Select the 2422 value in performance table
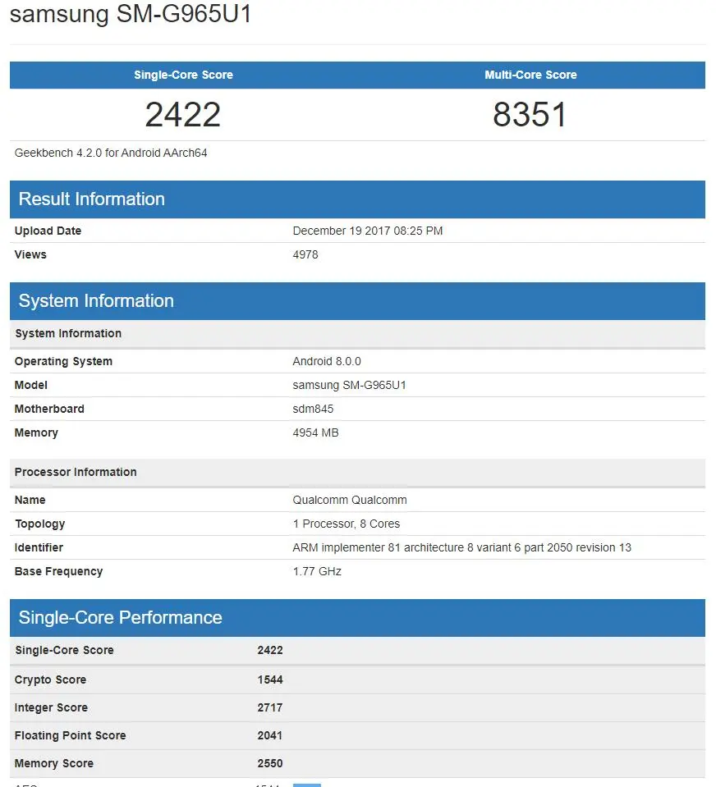 tap(270, 651)
